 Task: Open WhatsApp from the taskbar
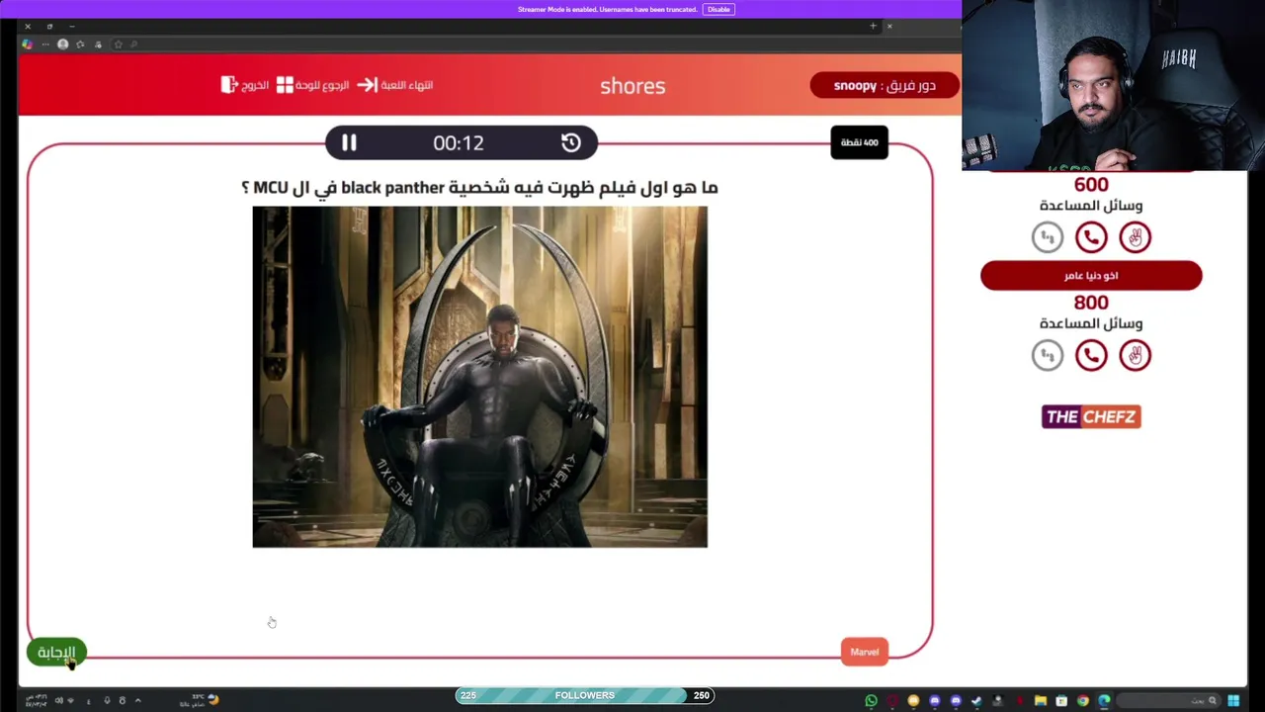871,701
